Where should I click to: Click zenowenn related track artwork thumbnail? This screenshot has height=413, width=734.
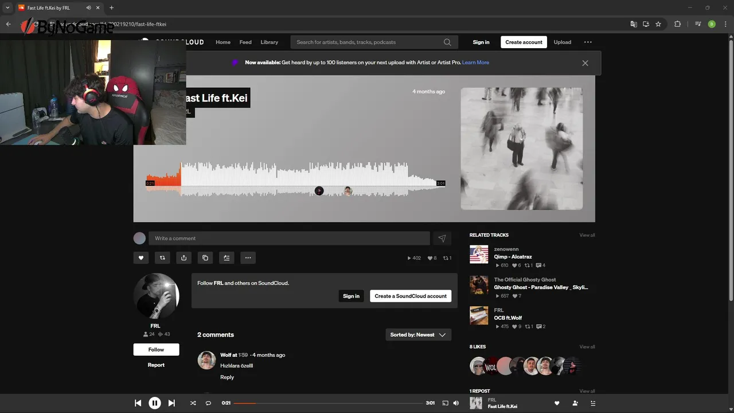pyautogui.click(x=479, y=254)
